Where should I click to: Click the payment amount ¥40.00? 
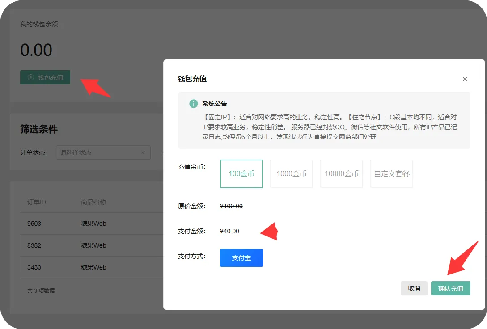tap(229, 231)
